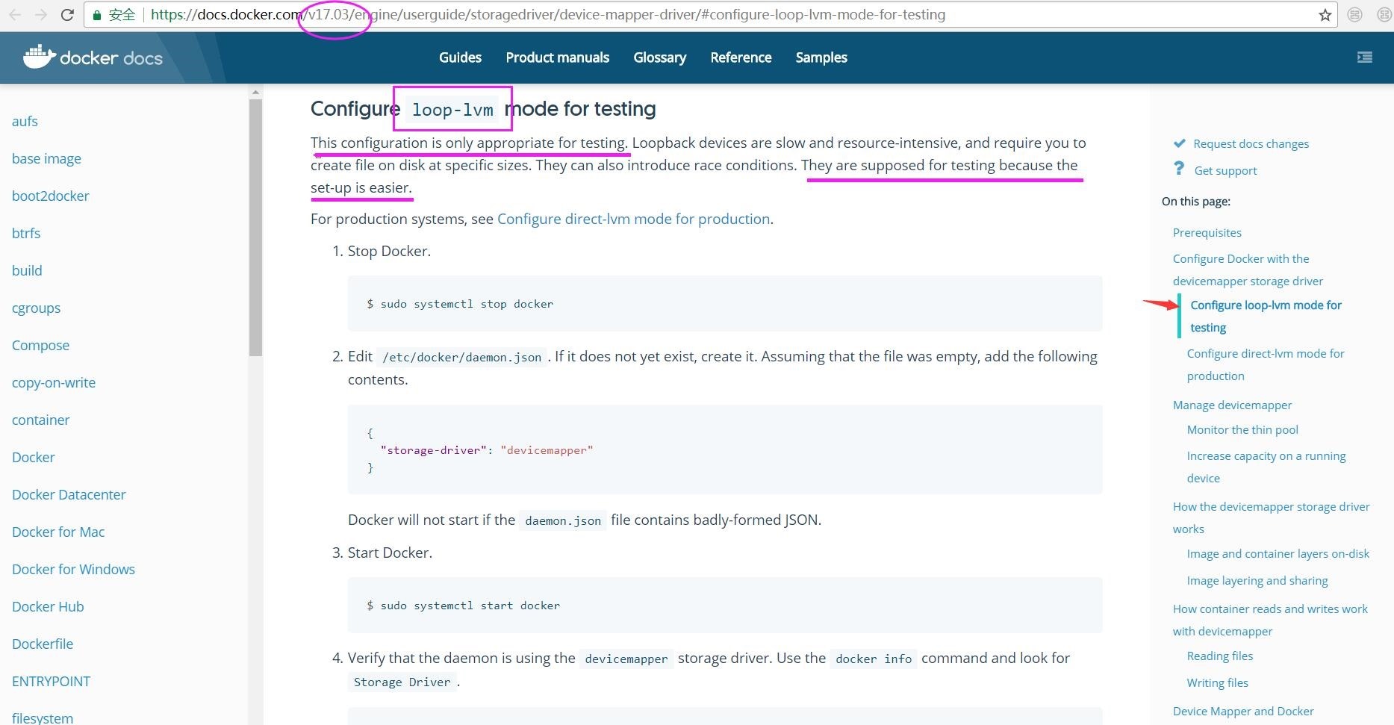Jump to Prerequisites section
The width and height of the screenshot is (1394, 725).
click(1207, 232)
